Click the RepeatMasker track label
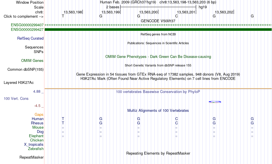This screenshot has width=272, height=164. [x=31, y=157]
